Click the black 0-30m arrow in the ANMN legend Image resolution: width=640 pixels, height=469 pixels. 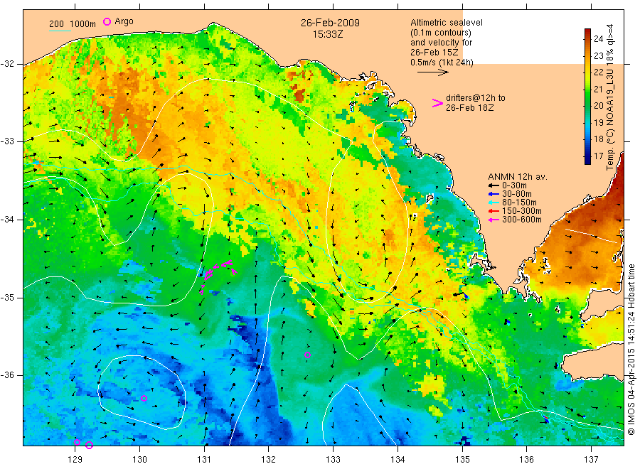pos(494,185)
